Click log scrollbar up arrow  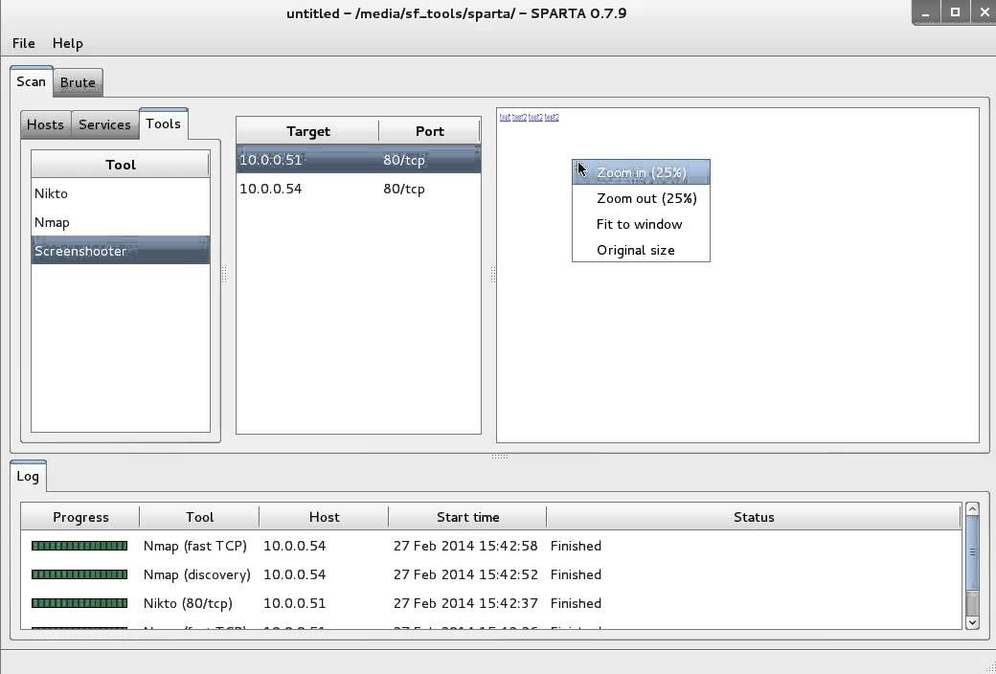[x=972, y=508]
